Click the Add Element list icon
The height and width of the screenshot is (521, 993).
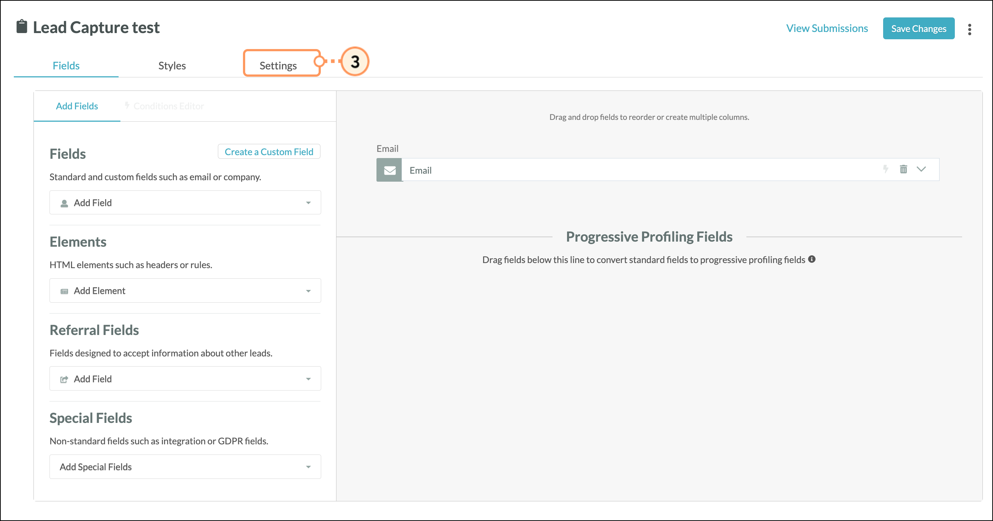[x=64, y=291]
